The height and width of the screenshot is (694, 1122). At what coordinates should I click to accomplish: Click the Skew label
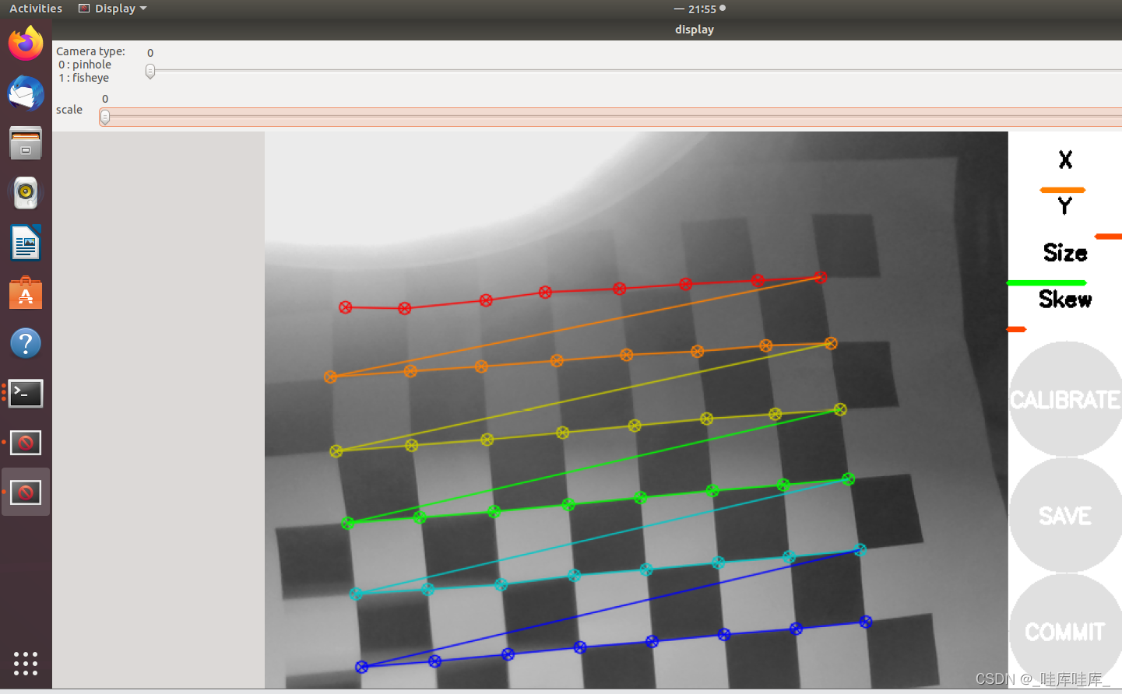1065,300
